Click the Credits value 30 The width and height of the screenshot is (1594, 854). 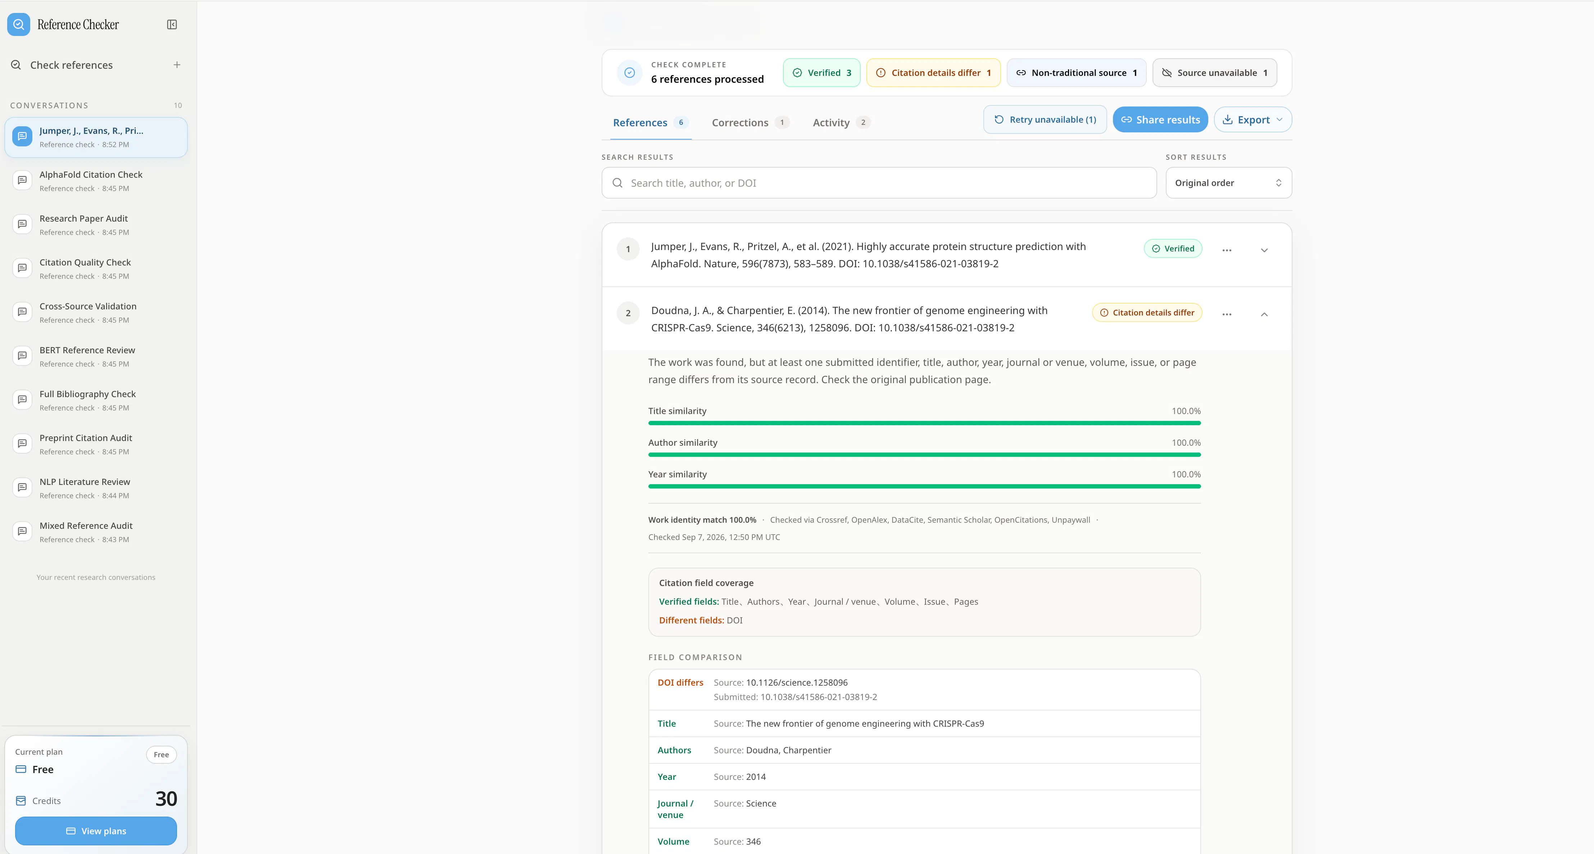tap(166, 799)
